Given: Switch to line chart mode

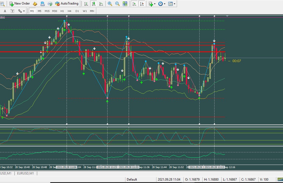Looking at the screenshot, I should [101, 4].
